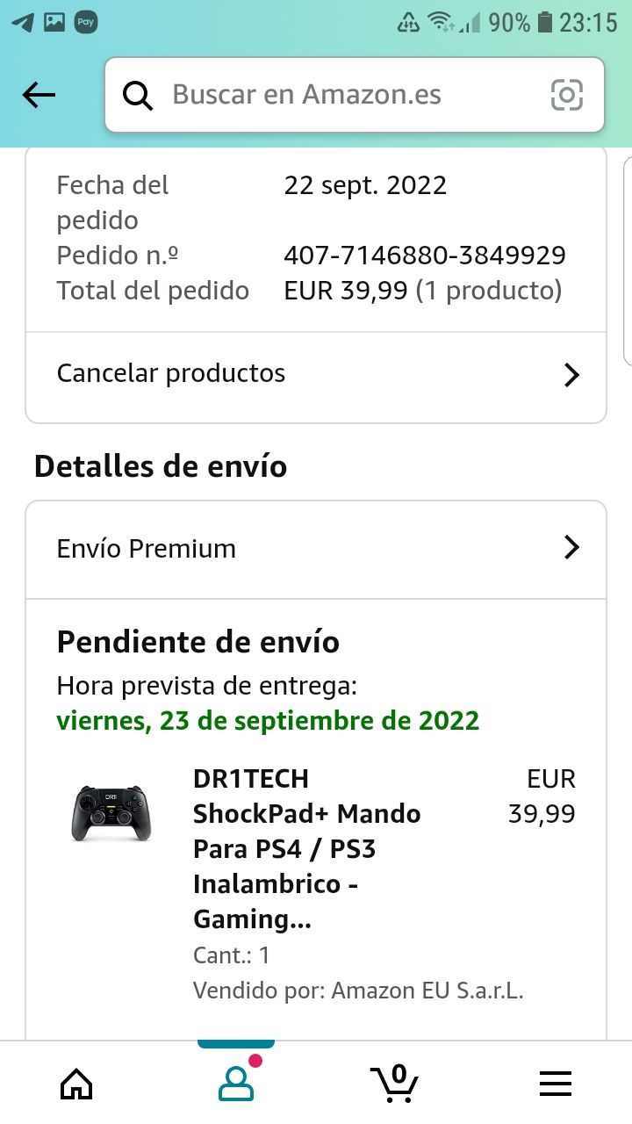
Task: Tap the gamepad product thumbnail
Action: [111, 813]
